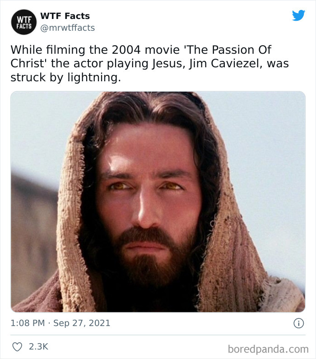Open the tweet's attached movie still
Viewport: 316px width, 359px height.
(x=158, y=201)
